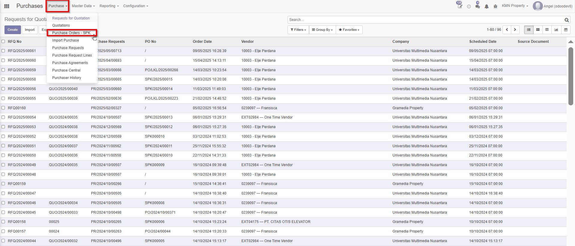Open the Group By dropdown
The image size is (575, 246).
tap(322, 30)
